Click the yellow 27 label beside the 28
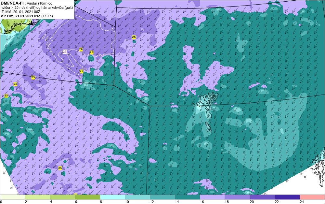Viewport: 325px width, 204px height. point(92,52)
